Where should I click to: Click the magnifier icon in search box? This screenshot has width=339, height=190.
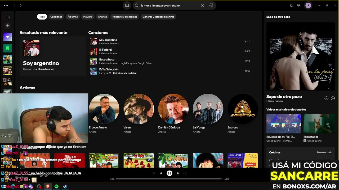(x=137, y=6)
